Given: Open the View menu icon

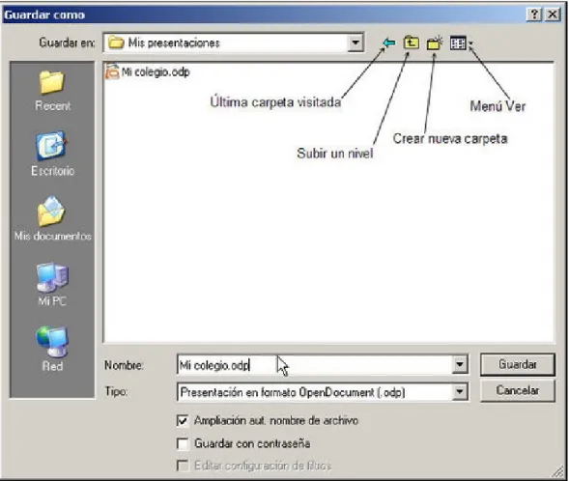Looking at the screenshot, I should point(458,43).
